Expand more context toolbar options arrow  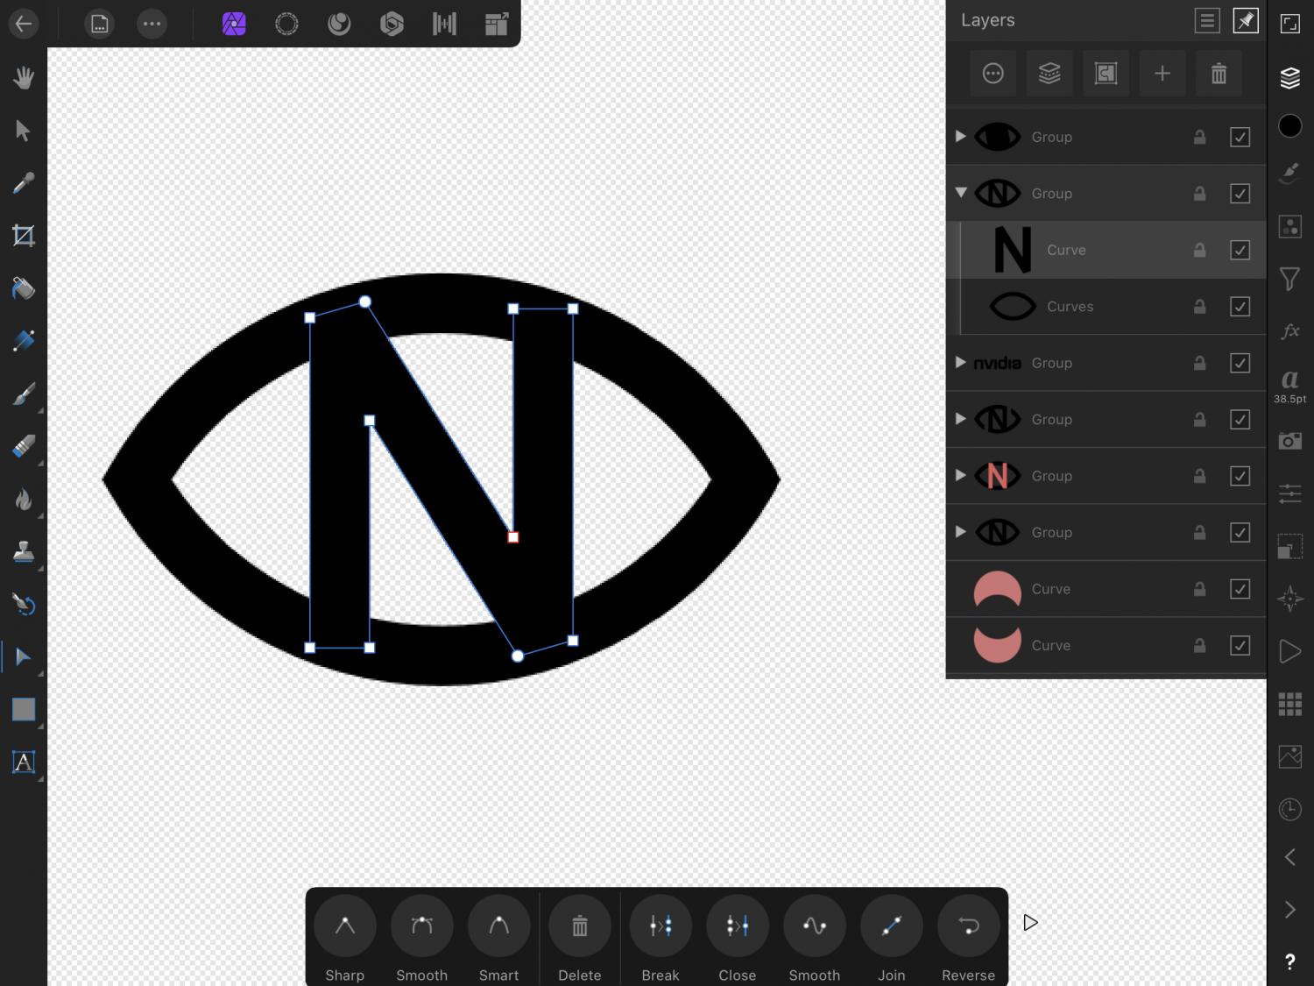point(1031,923)
